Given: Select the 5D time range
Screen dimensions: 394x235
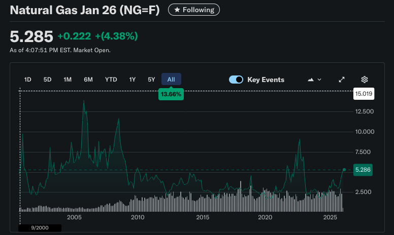Looking at the screenshot, I should [47, 80].
